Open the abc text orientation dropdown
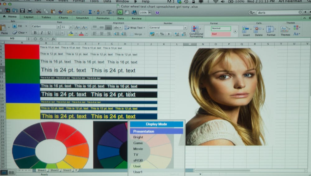This screenshot has height=176, width=311. pos(118,27)
